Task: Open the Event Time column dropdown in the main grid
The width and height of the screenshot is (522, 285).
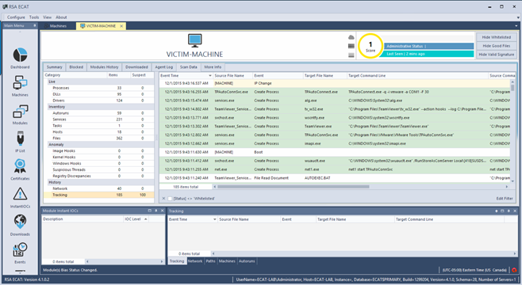Action: [x=210, y=76]
